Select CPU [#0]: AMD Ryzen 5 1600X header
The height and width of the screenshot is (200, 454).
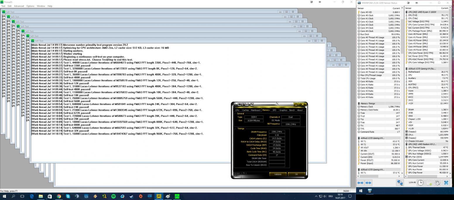(x=427, y=12)
